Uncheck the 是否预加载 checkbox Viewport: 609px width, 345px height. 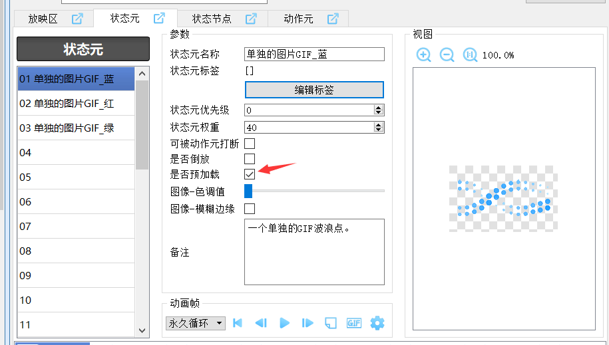pyautogui.click(x=250, y=174)
